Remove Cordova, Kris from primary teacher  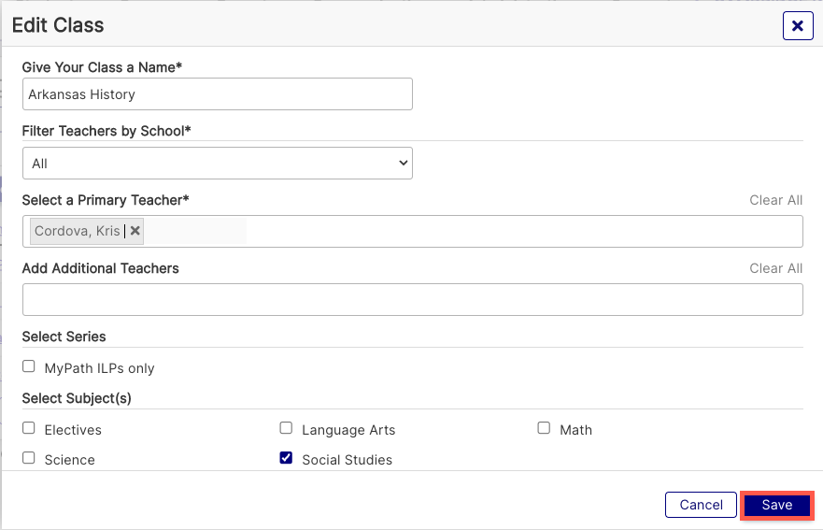click(x=135, y=231)
